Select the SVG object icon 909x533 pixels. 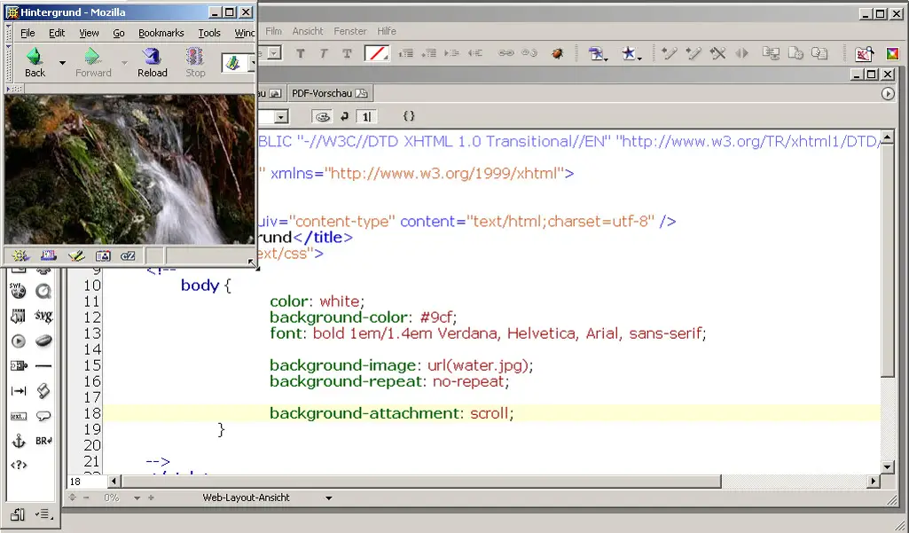coord(43,316)
